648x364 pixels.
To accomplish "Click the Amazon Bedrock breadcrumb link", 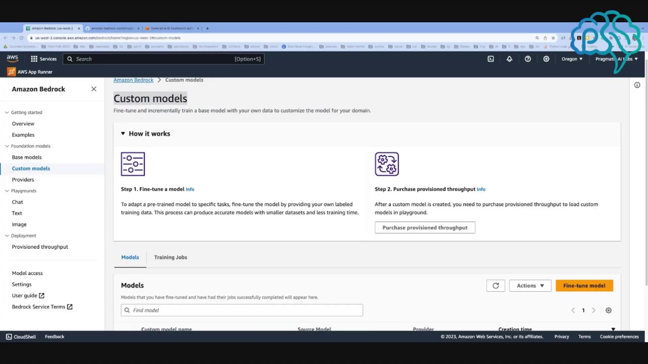I will coord(133,80).
